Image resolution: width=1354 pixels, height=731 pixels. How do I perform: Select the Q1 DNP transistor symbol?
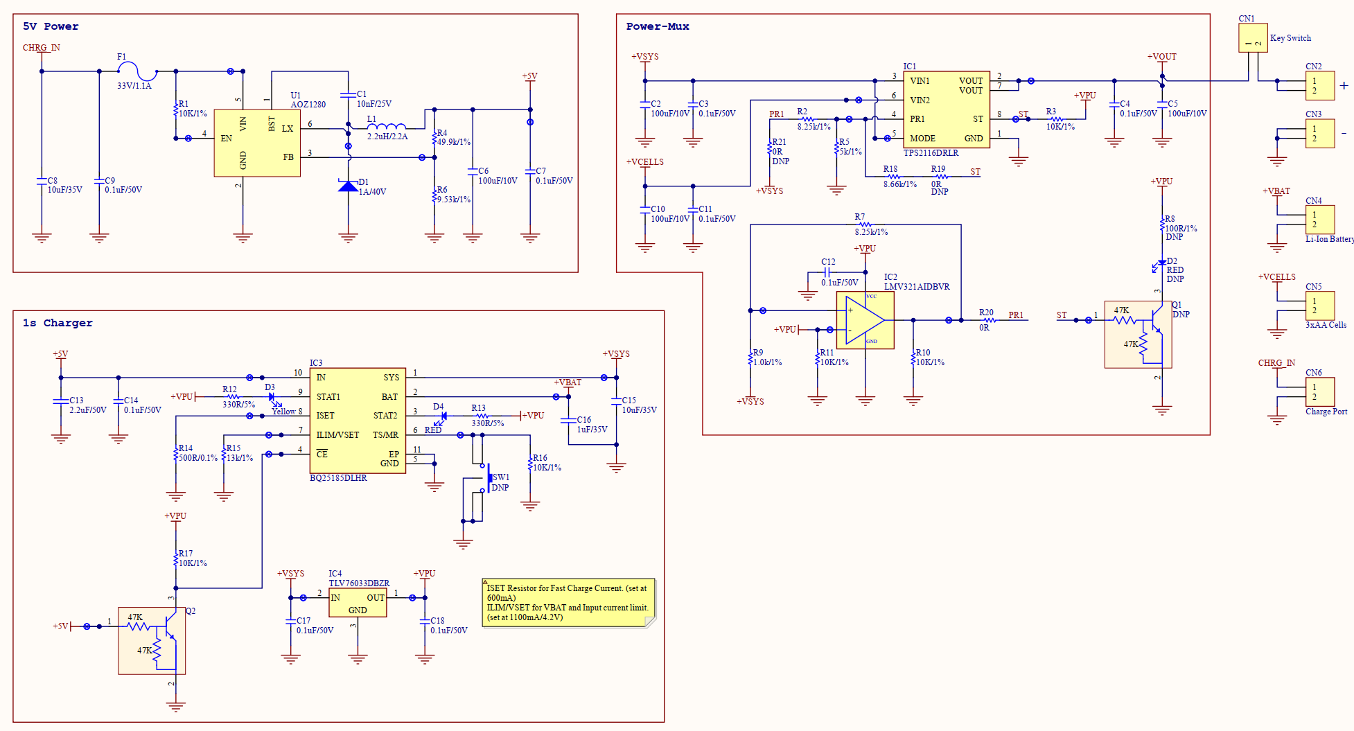pyautogui.click(x=1138, y=334)
